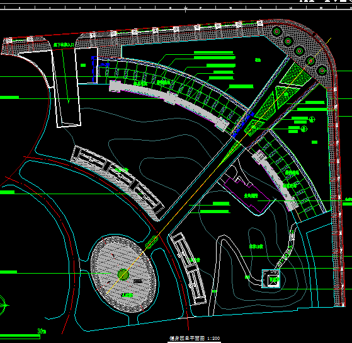Screen dimensions: 352x343
Task: Select the topmost tree circle in corner plaza
Action: (x=277, y=32)
